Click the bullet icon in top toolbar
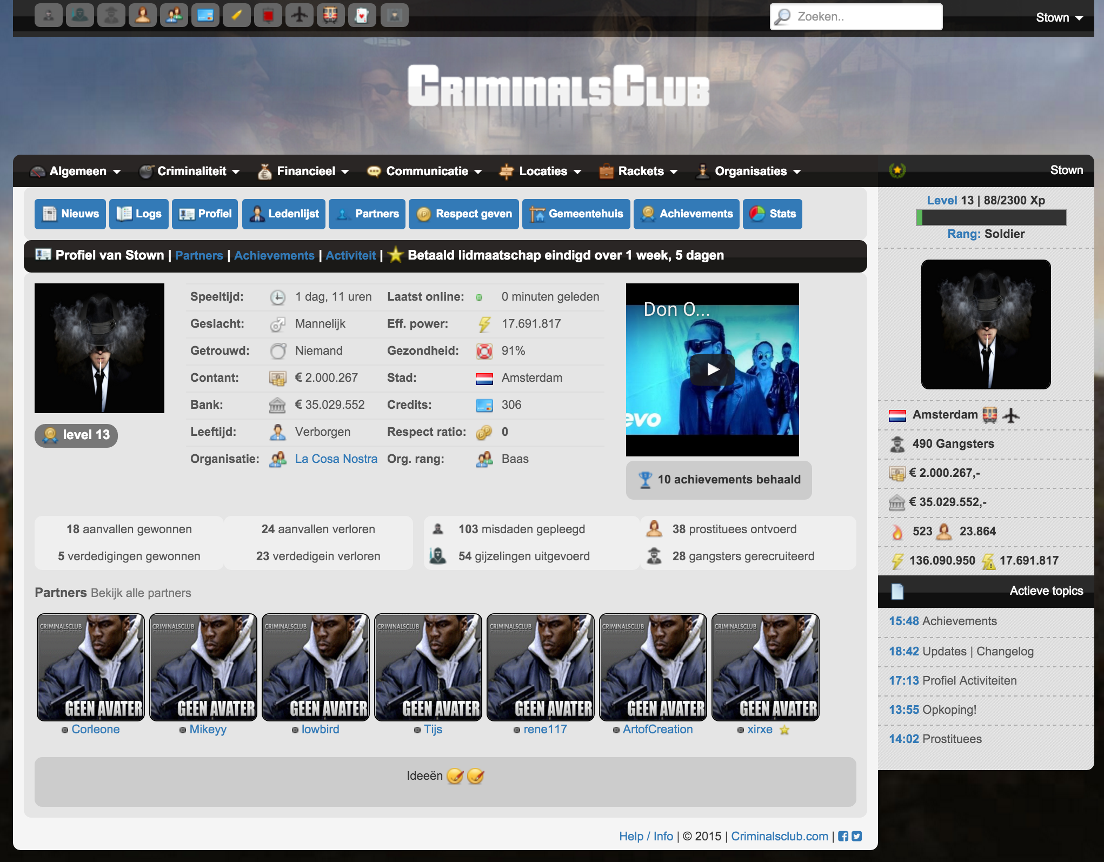The height and width of the screenshot is (862, 1104). click(x=237, y=16)
